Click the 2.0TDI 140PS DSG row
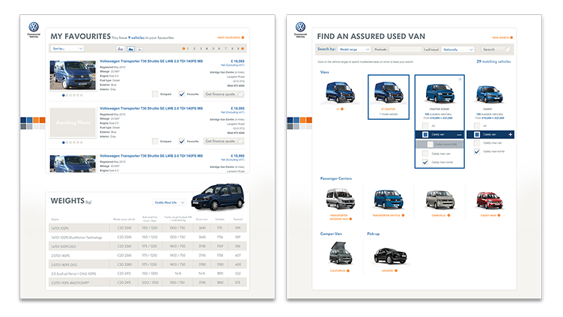 pos(147,265)
